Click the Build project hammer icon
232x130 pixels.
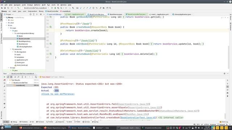(18, 8)
